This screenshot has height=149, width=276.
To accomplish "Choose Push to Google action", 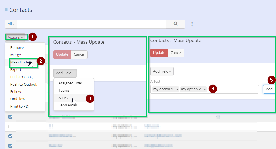I will coord(23,77).
